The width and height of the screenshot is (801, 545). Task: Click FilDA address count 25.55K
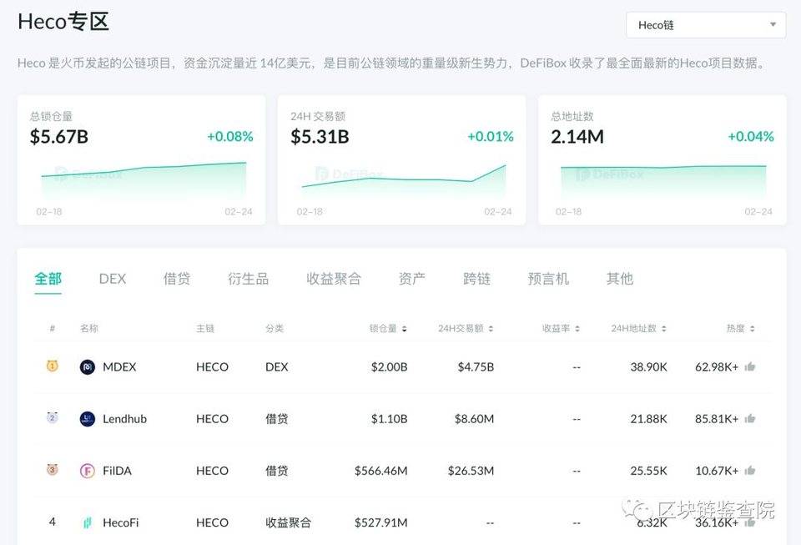[649, 471]
